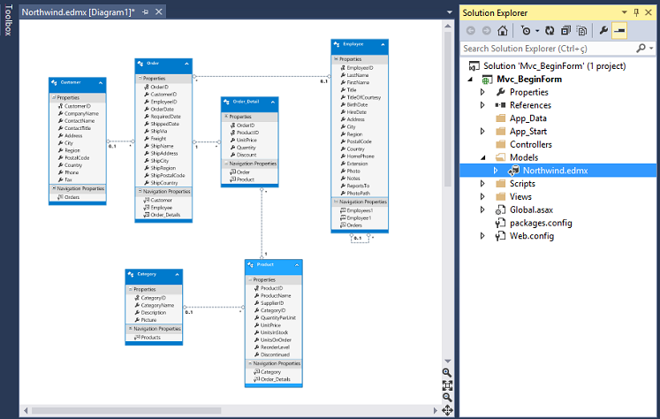Screen dimensions: 660x419
Task: Zoom in on the diagram
Action: click(447, 373)
